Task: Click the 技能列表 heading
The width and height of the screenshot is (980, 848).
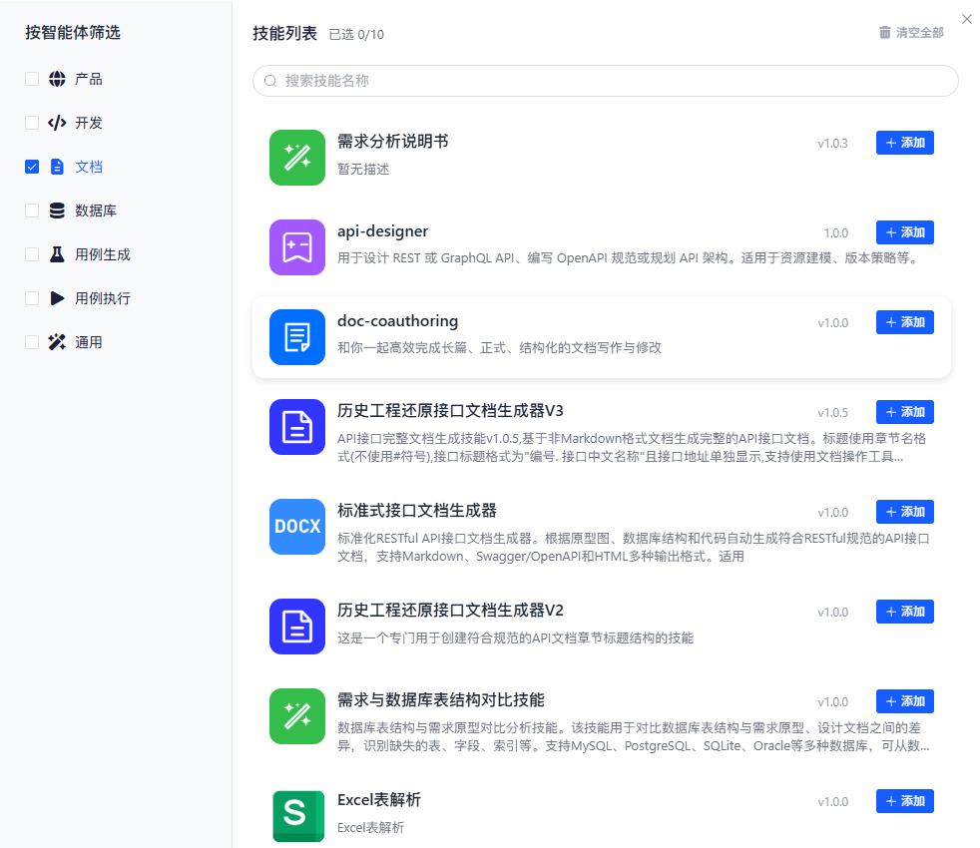Action: (284, 33)
